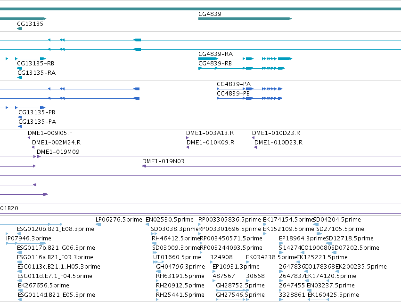Click the ESG0116a.B21_F03.3prime label
The image size is (401, 302).
click(55, 258)
